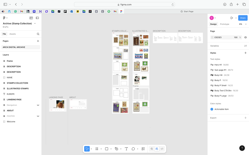Select the ARCH DIGITAL ARCHIVE page
Viewport: 249px width, 155px height.
pyautogui.click(x=21, y=47)
